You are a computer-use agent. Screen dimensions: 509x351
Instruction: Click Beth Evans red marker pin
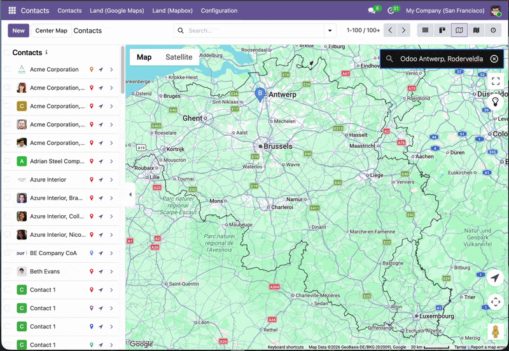92,272
